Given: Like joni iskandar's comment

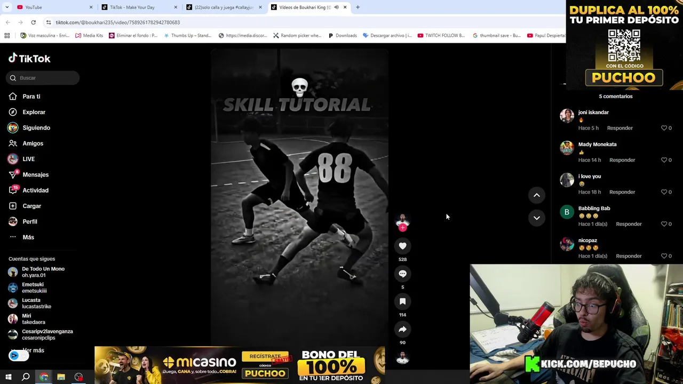Looking at the screenshot, I should pyautogui.click(x=664, y=128).
